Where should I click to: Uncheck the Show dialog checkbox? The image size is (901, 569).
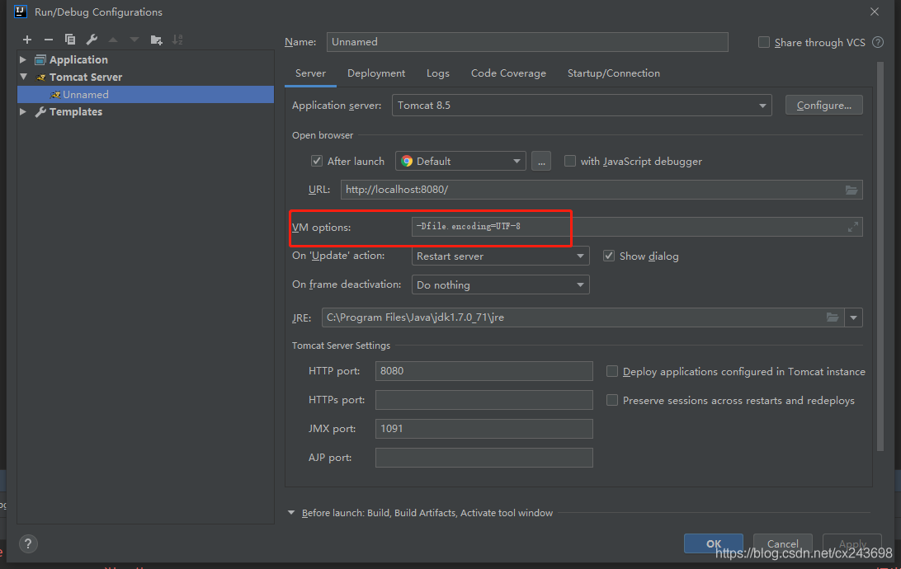[x=609, y=256]
